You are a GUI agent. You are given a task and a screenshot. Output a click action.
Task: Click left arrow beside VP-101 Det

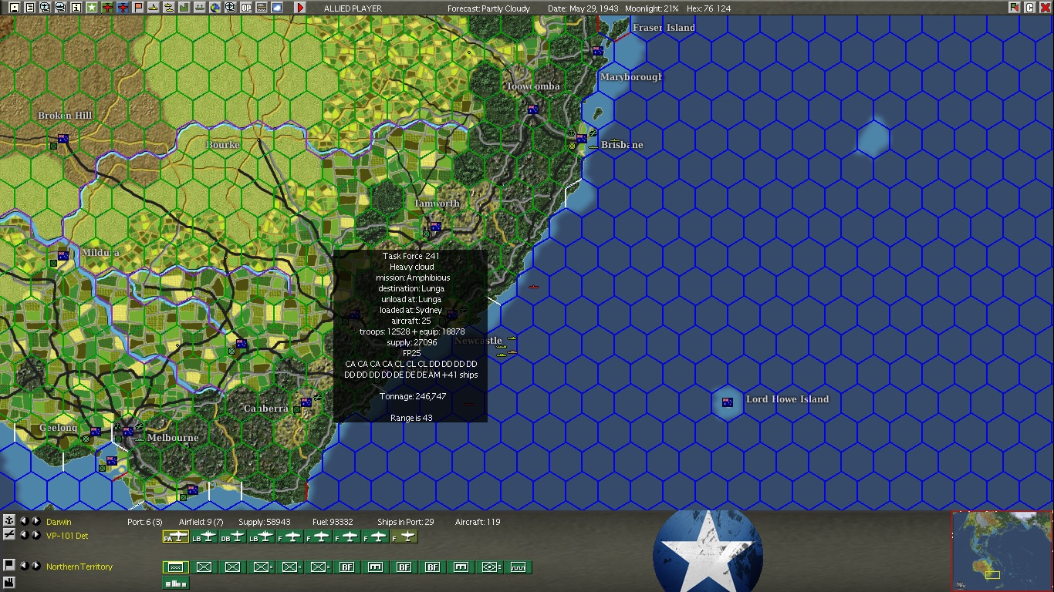[x=24, y=535]
